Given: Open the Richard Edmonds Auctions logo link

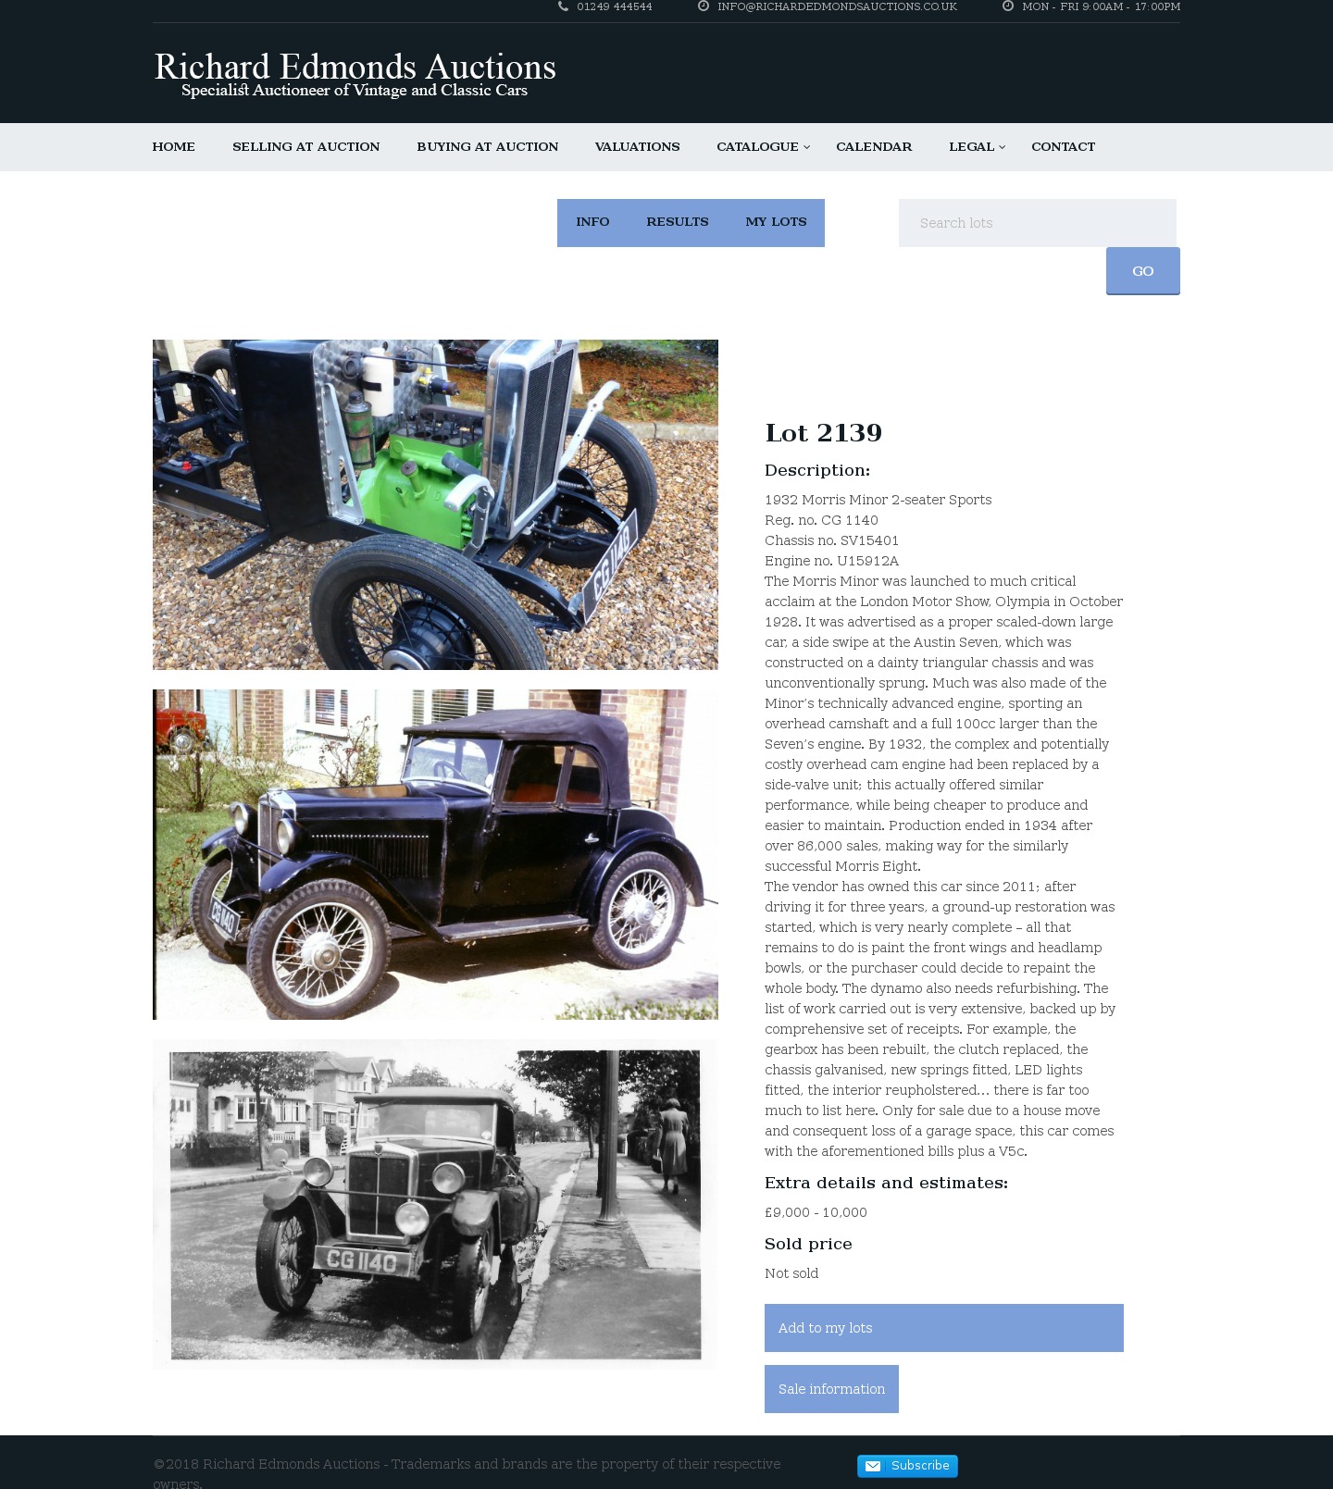Looking at the screenshot, I should [355, 75].
